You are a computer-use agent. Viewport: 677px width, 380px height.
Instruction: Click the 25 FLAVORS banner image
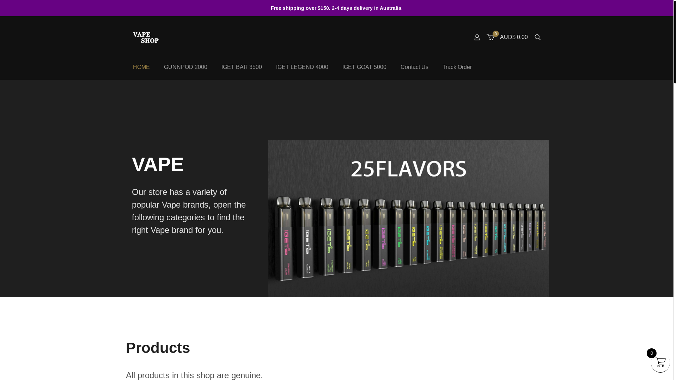point(408,218)
